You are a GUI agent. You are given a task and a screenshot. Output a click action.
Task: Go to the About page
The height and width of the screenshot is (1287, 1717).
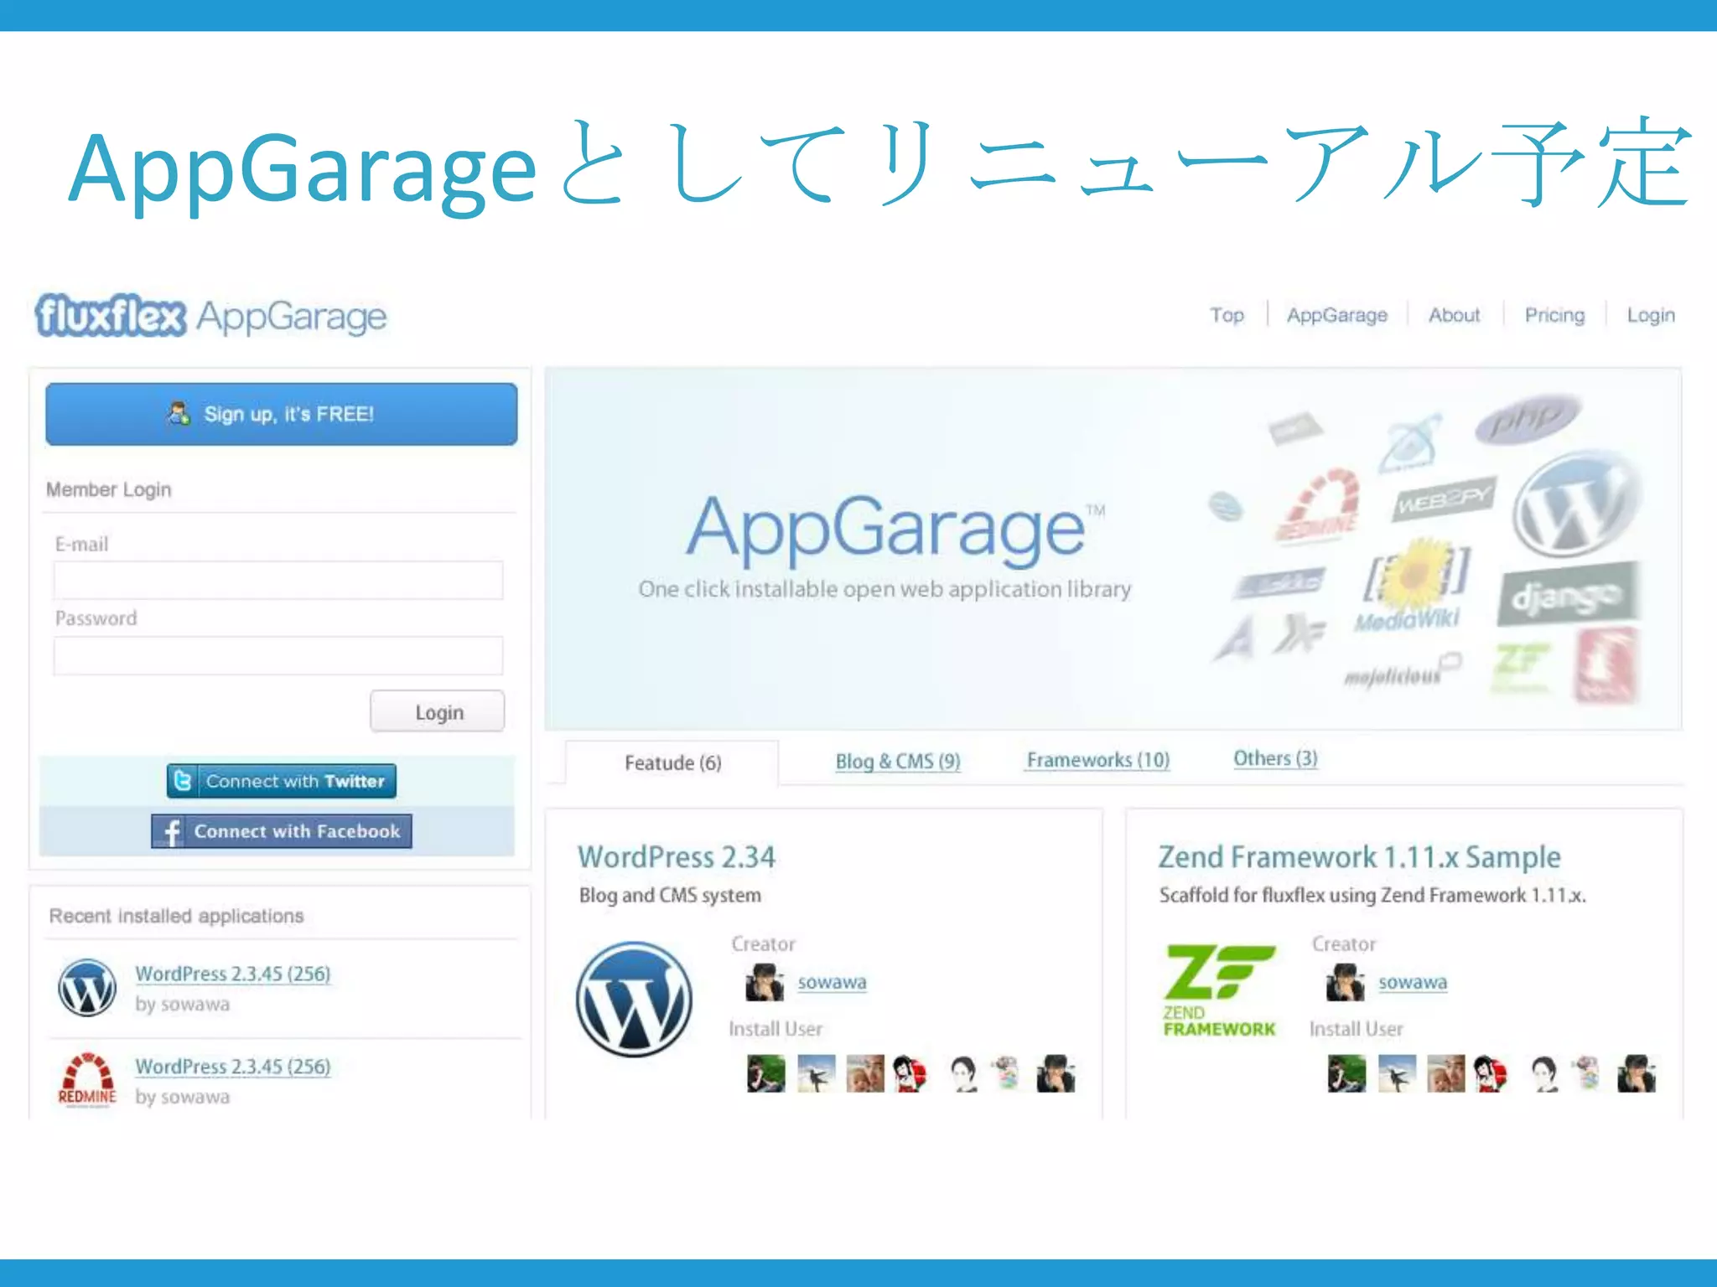tap(1455, 315)
